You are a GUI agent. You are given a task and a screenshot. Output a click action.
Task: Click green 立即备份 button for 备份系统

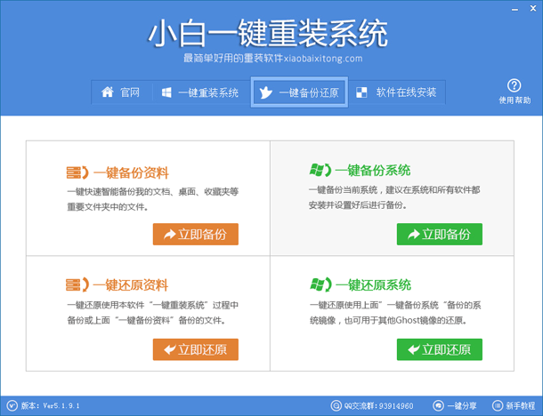coord(440,234)
